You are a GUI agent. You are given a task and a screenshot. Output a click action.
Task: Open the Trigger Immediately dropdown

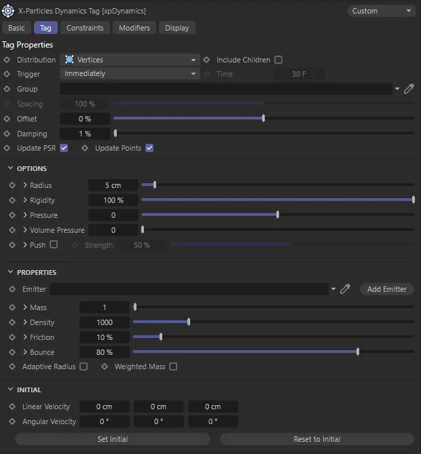point(130,74)
